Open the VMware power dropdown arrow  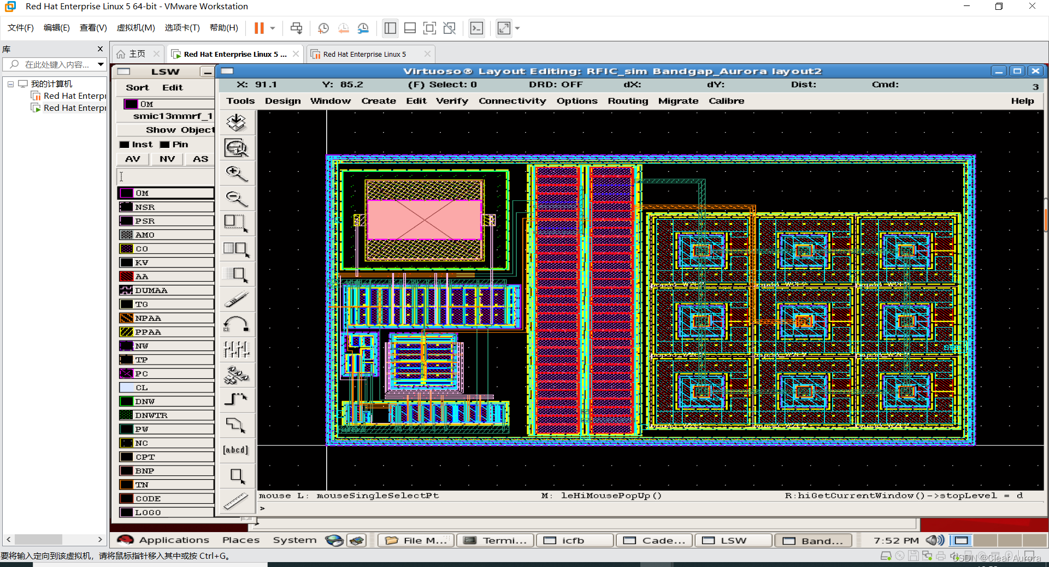[x=272, y=28]
